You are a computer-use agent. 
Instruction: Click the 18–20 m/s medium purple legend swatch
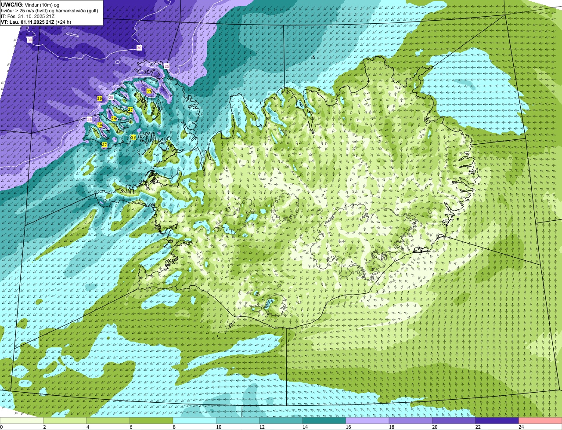411,421
